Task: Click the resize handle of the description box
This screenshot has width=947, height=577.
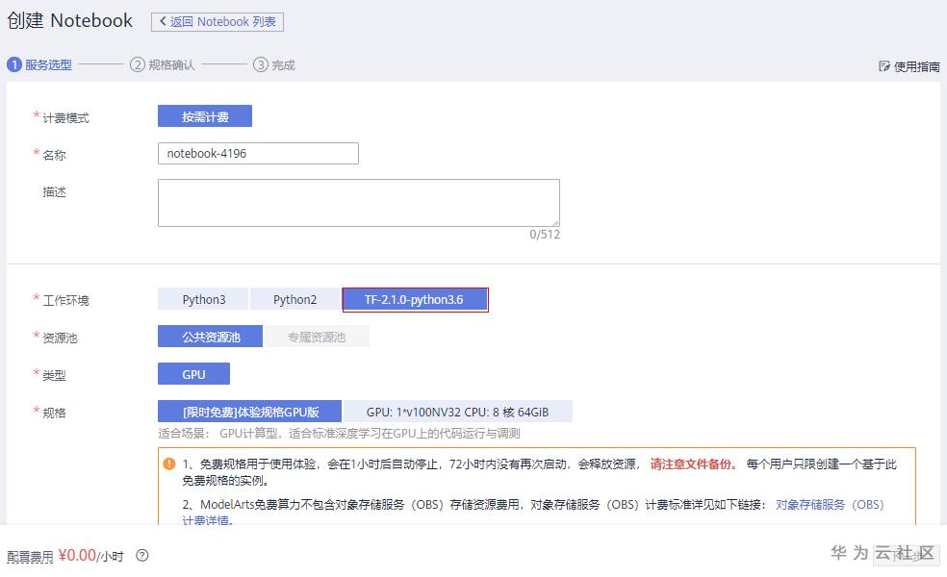Action: [x=555, y=223]
